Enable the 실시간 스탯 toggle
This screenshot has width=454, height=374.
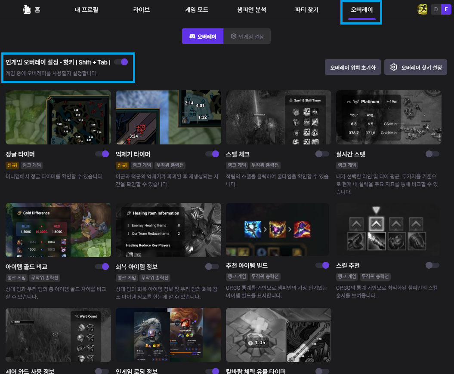tap(432, 154)
